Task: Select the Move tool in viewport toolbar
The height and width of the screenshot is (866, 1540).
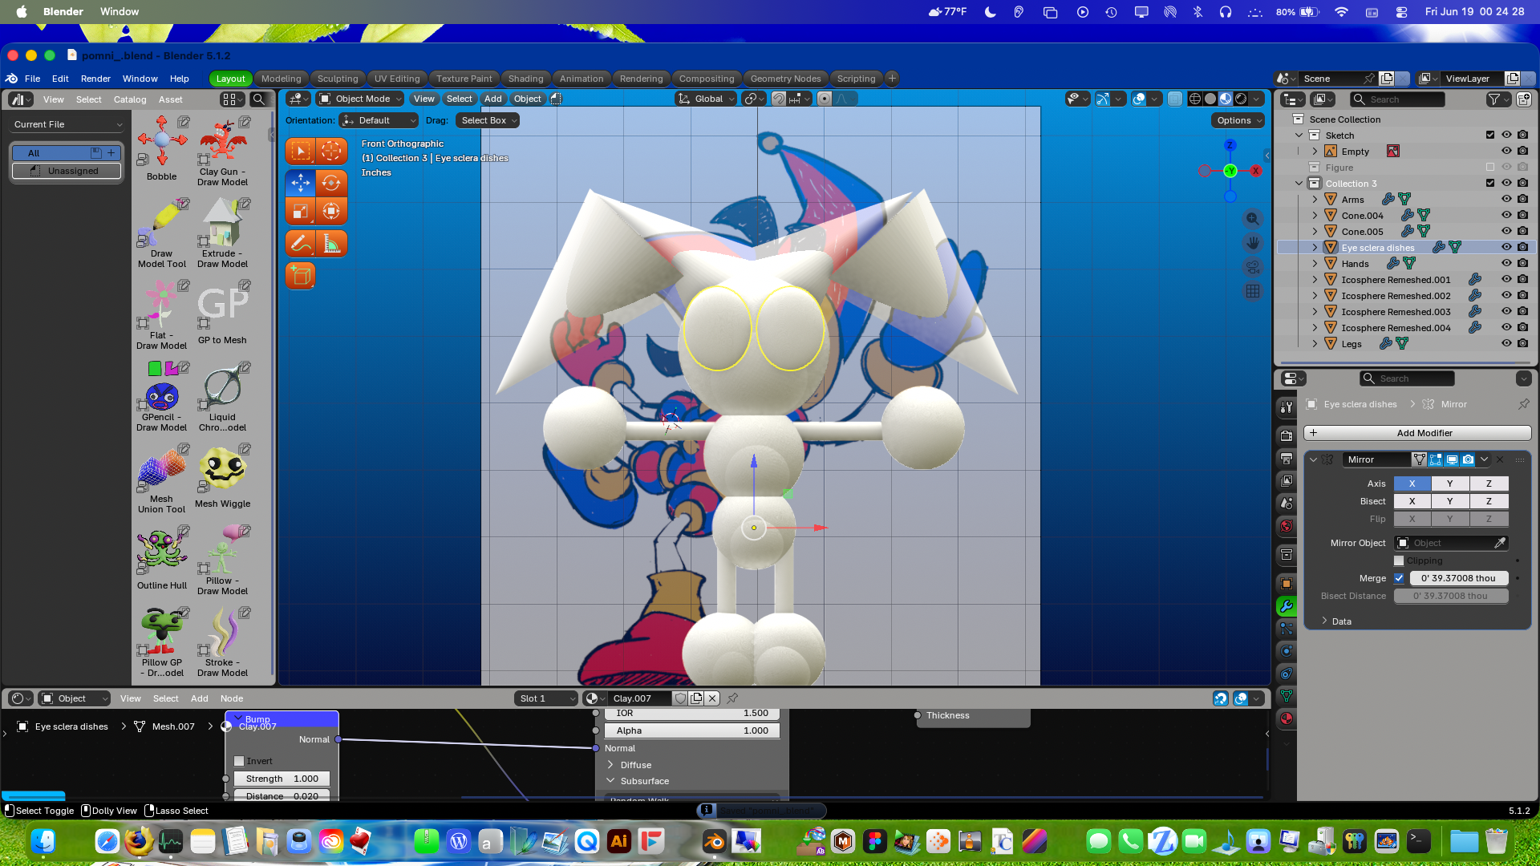Action: coord(301,183)
